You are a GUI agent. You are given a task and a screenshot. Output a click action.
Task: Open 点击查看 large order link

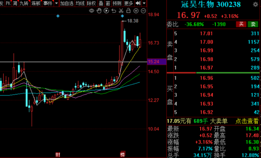247,121
